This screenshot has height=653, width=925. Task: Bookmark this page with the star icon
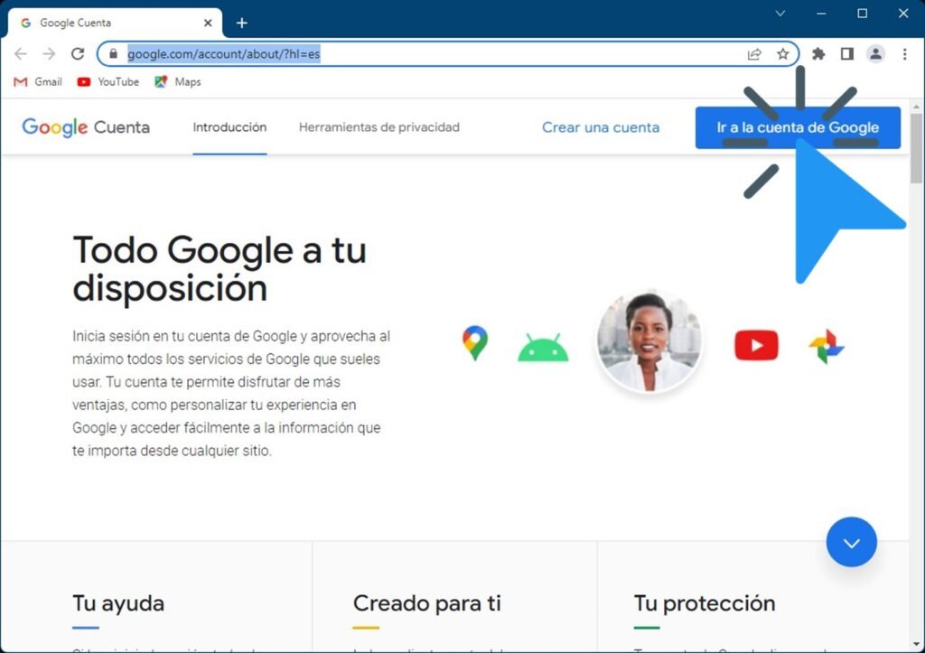click(x=783, y=54)
